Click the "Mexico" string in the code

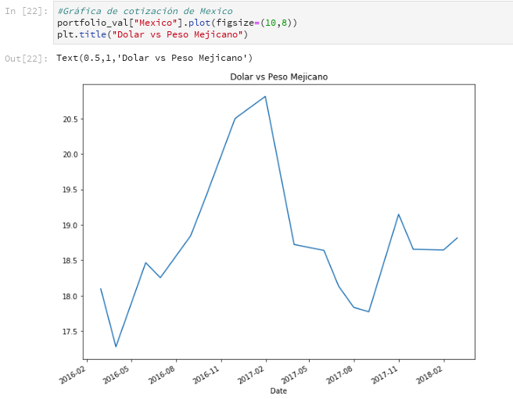pos(149,23)
